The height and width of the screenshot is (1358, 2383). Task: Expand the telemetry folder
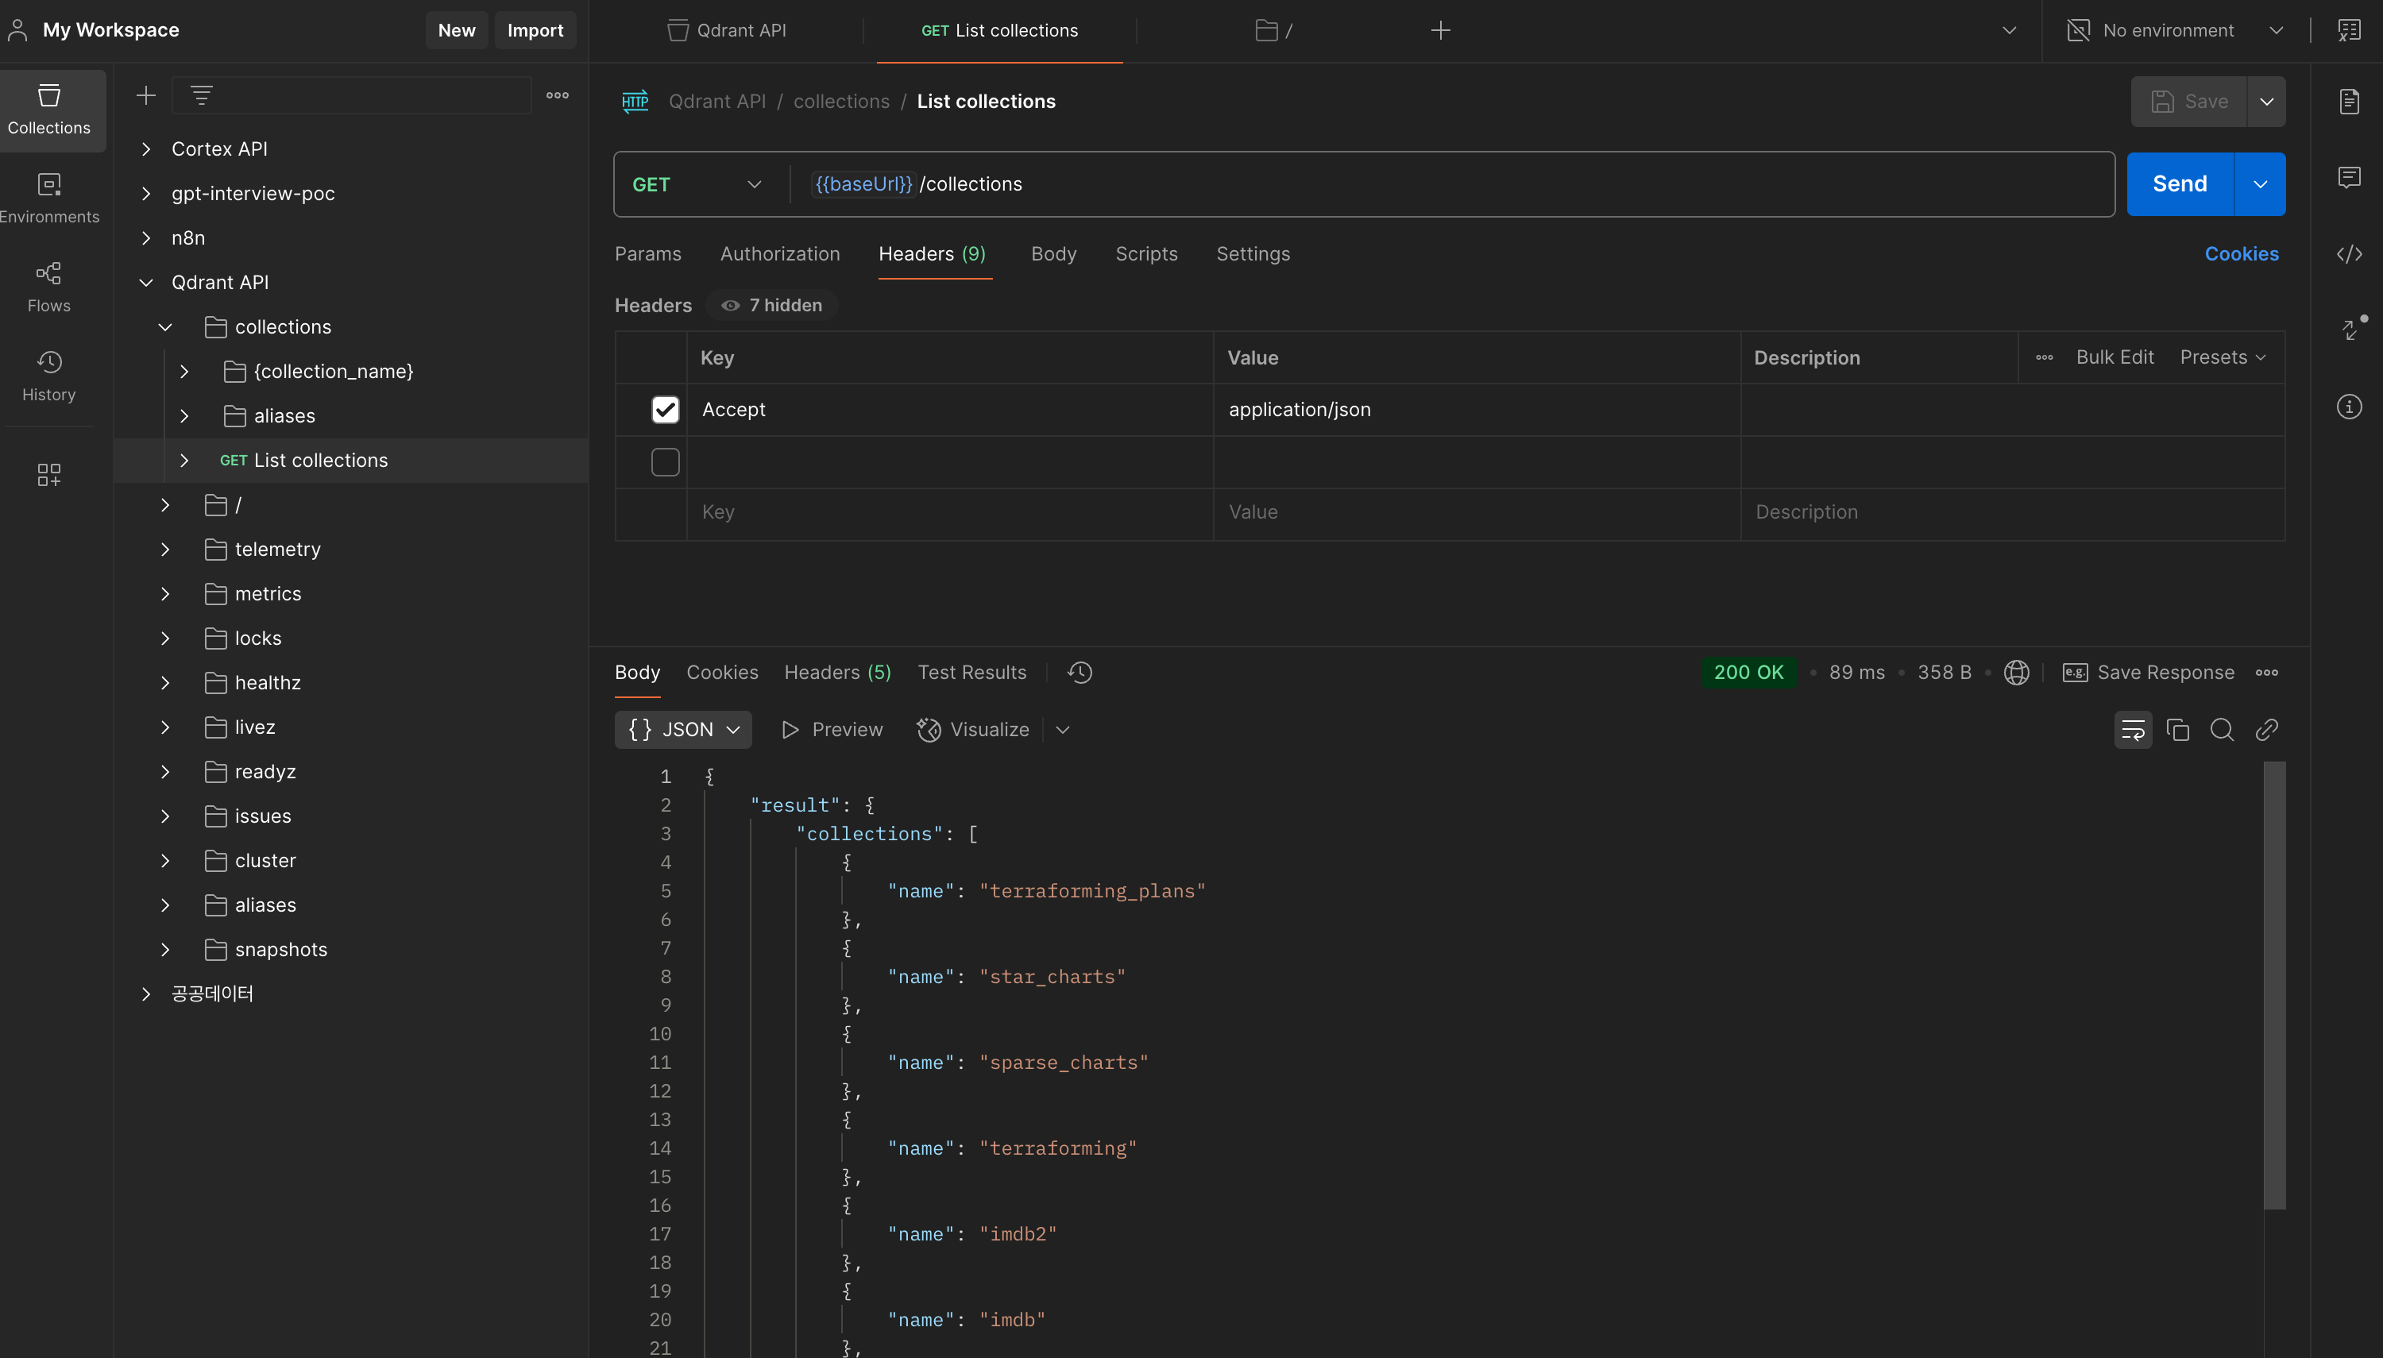pyautogui.click(x=165, y=550)
